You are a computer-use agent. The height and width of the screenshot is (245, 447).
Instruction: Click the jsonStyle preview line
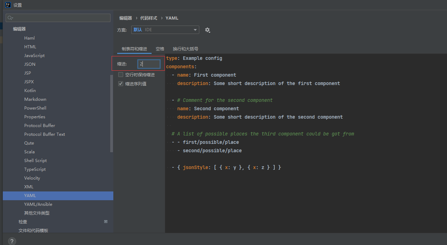226,167
